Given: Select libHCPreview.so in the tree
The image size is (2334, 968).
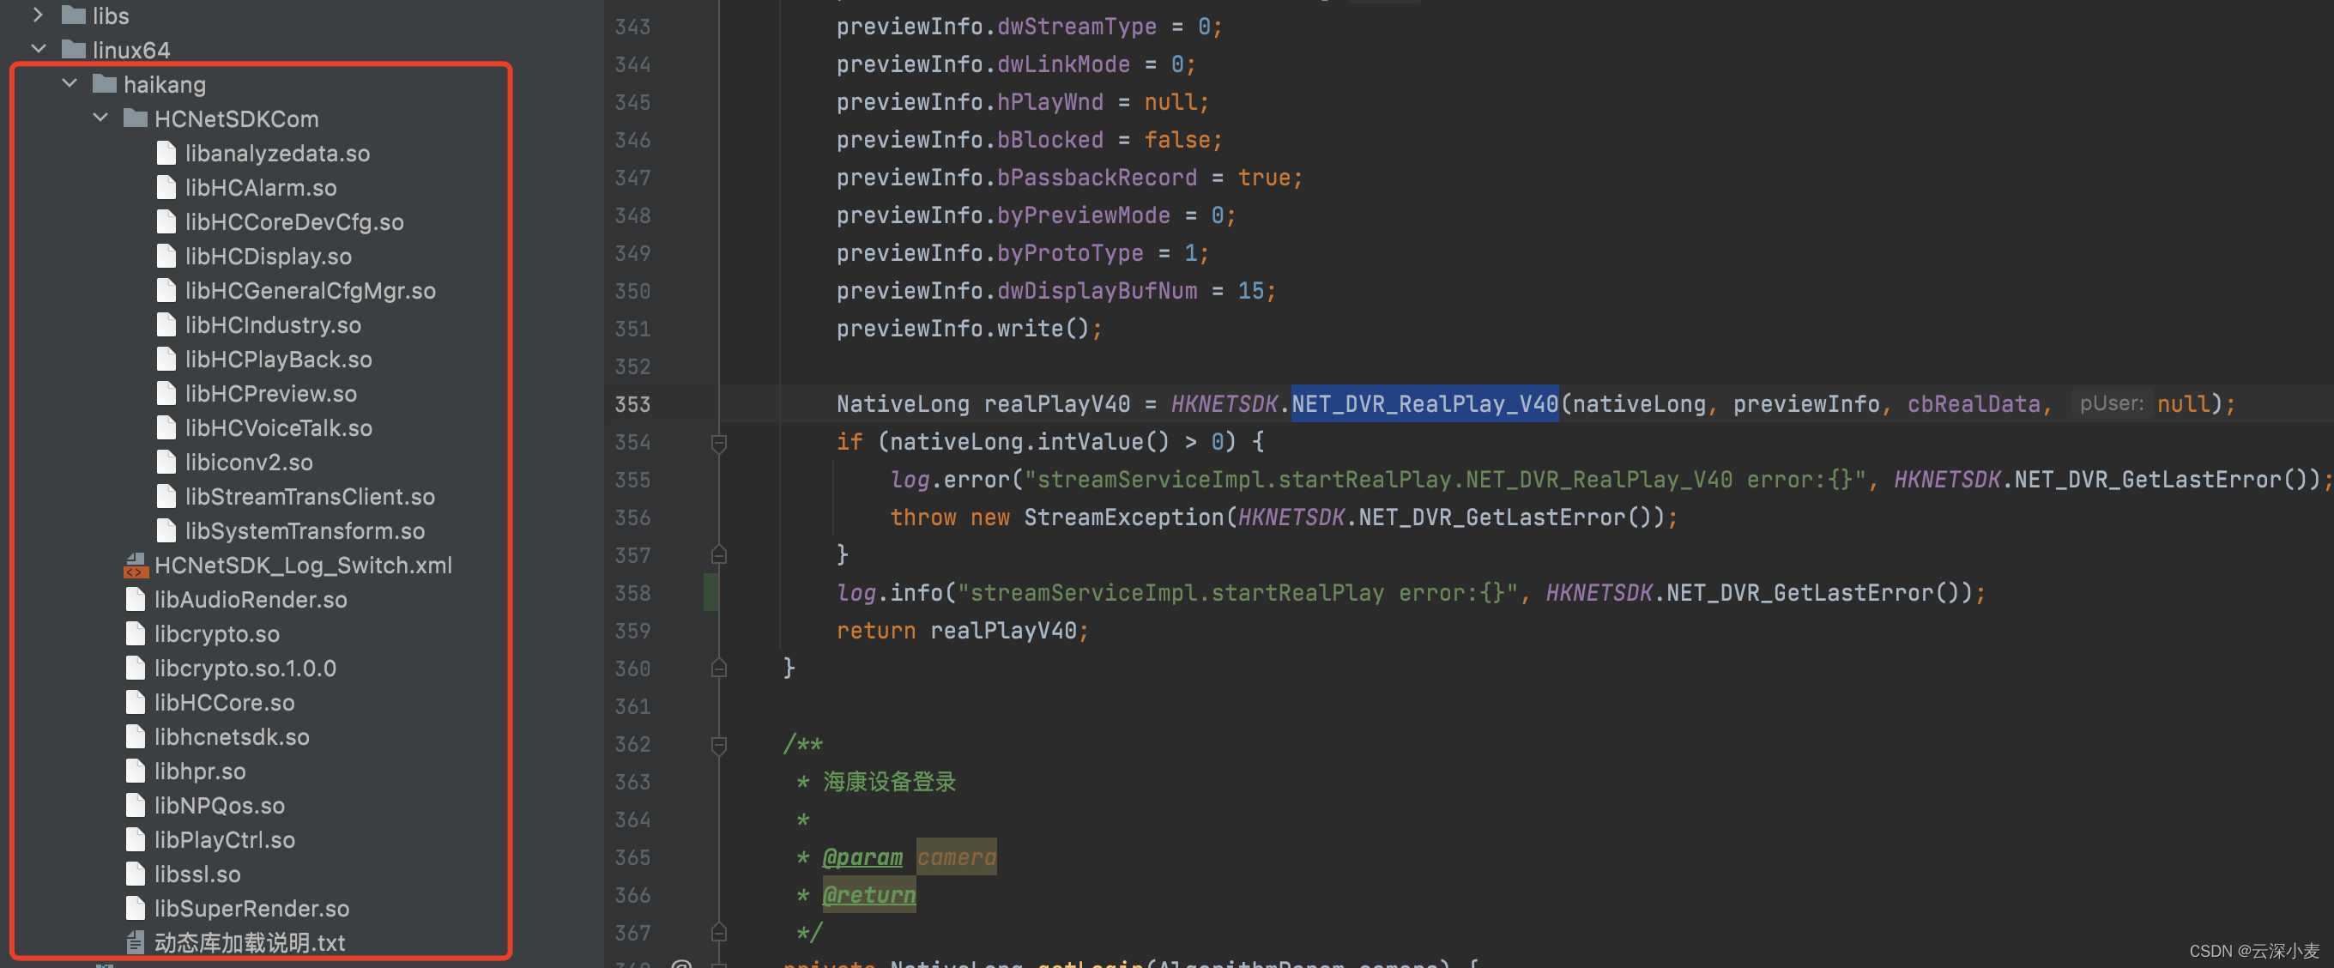Looking at the screenshot, I should click(271, 393).
